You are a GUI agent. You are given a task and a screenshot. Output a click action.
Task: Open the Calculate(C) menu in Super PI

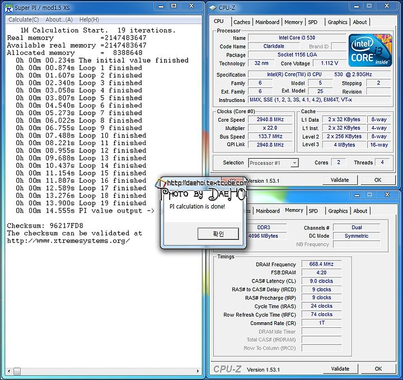24,20
